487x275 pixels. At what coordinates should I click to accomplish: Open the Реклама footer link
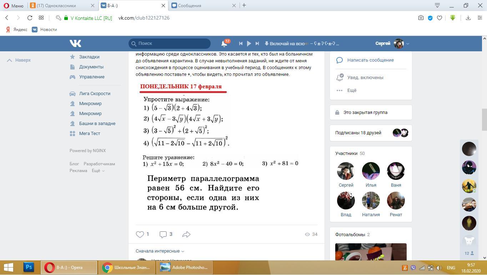click(79, 171)
